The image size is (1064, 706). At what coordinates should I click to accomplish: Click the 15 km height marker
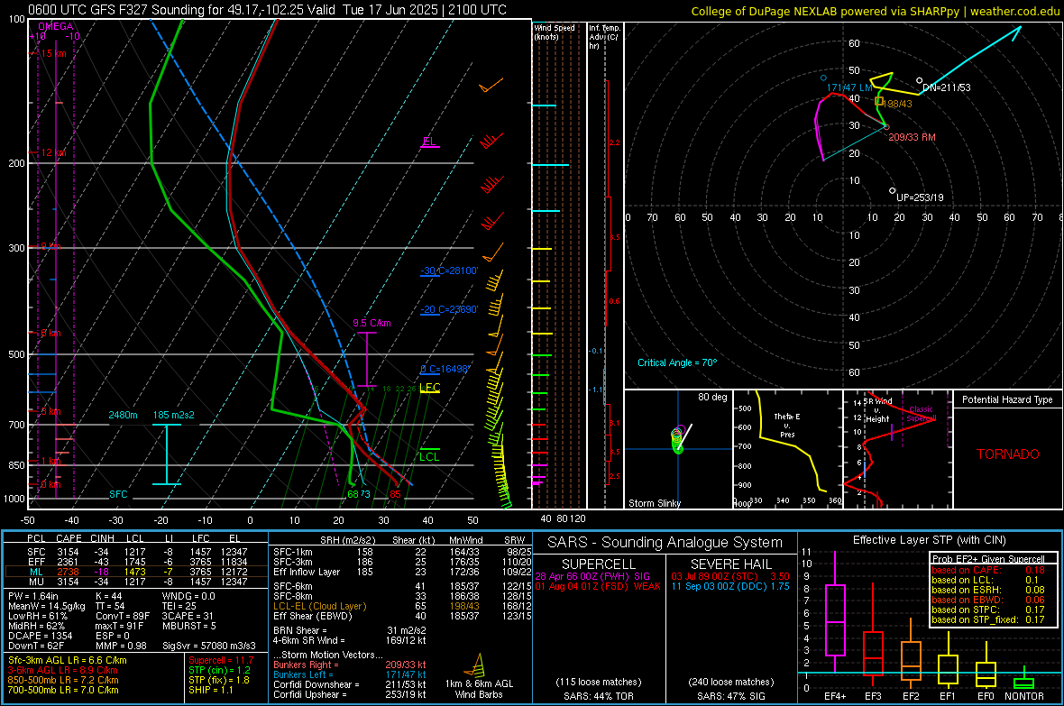coord(52,53)
